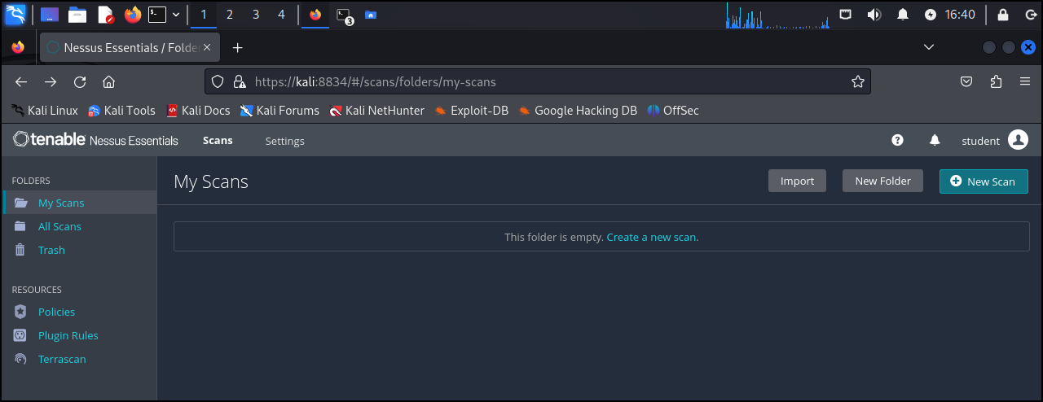Viewport: 1043px width, 402px height.
Task: Expand the terminal launcher dropdown arrow
Action: point(176,14)
